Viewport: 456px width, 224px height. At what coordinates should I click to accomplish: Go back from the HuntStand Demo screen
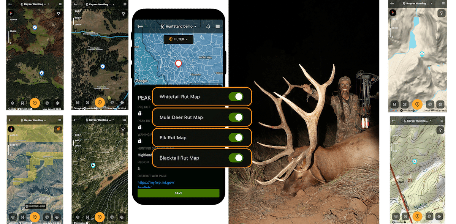pyautogui.click(x=140, y=27)
